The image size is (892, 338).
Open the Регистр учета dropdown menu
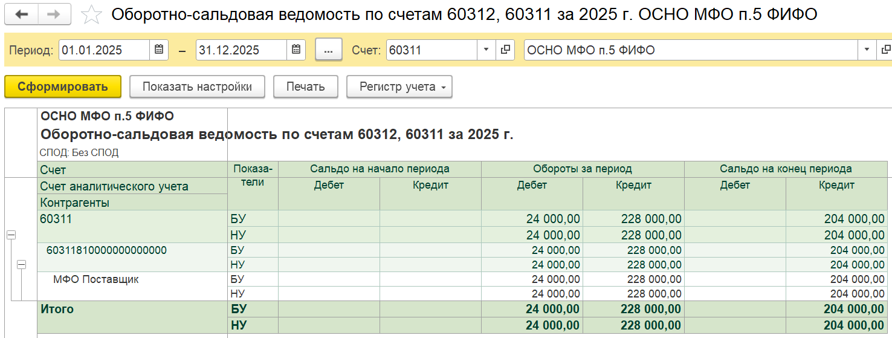399,87
